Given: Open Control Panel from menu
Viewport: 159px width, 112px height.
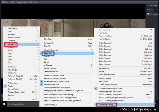Looking at the screenshot, I should [x=22, y=89].
